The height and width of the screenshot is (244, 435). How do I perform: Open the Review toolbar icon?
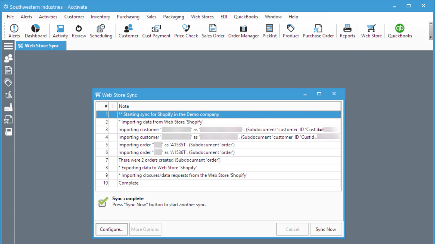79,31
